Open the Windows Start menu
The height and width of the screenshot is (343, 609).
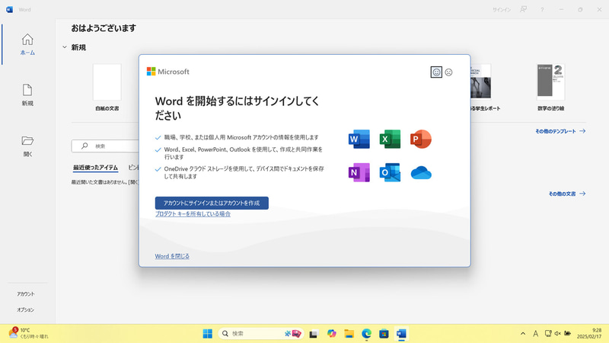[x=207, y=334]
